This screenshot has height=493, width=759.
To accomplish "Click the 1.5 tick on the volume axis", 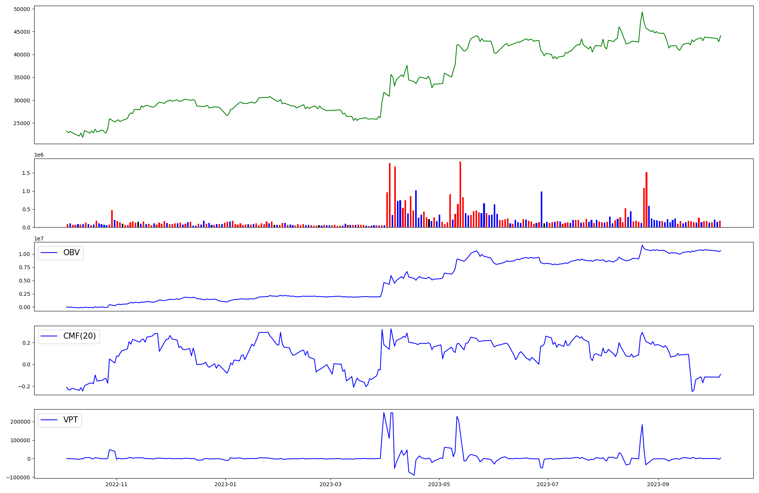I will coord(25,173).
